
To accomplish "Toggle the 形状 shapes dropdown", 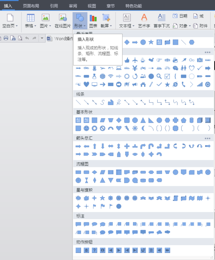I will 80,21.
